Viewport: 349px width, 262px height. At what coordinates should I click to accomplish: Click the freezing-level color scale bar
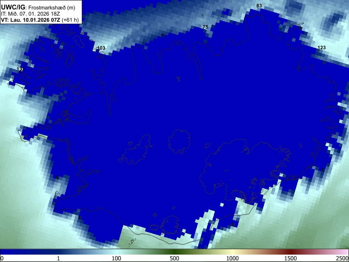click(174, 252)
